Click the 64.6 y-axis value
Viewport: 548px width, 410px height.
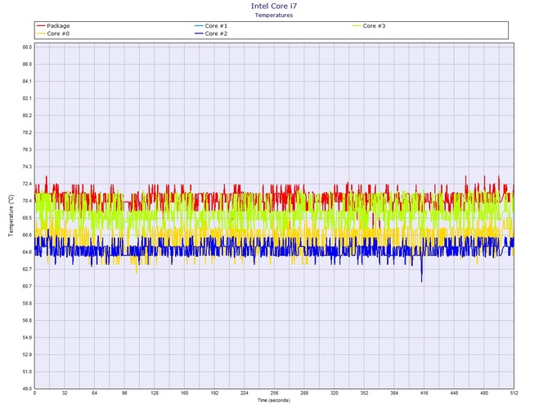(x=27, y=252)
